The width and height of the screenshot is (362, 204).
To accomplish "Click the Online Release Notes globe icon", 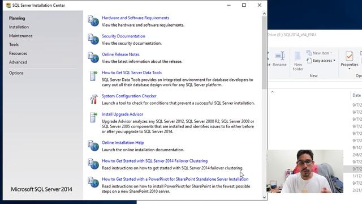I will point(93,58).
